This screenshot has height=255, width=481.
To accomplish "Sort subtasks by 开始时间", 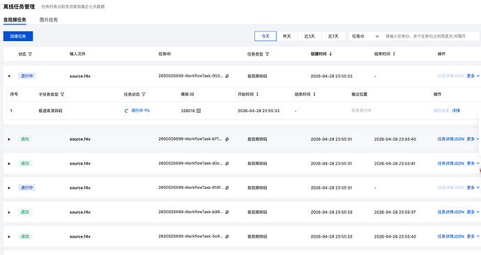I will [x=257, y=94].
